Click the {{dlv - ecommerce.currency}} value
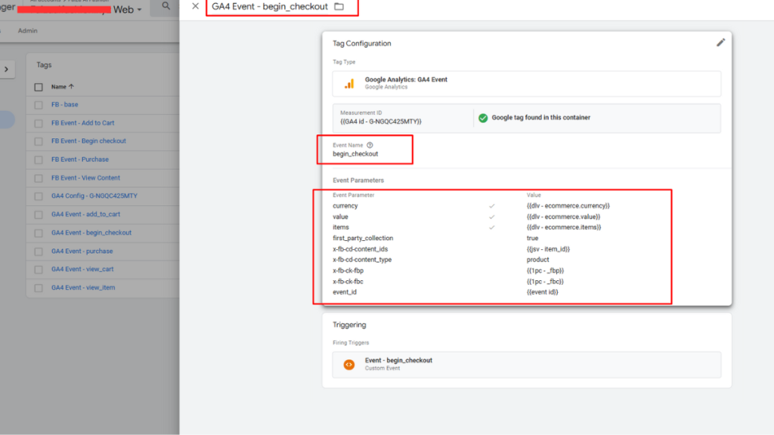774x435 pixels. [x=568, y=205]
